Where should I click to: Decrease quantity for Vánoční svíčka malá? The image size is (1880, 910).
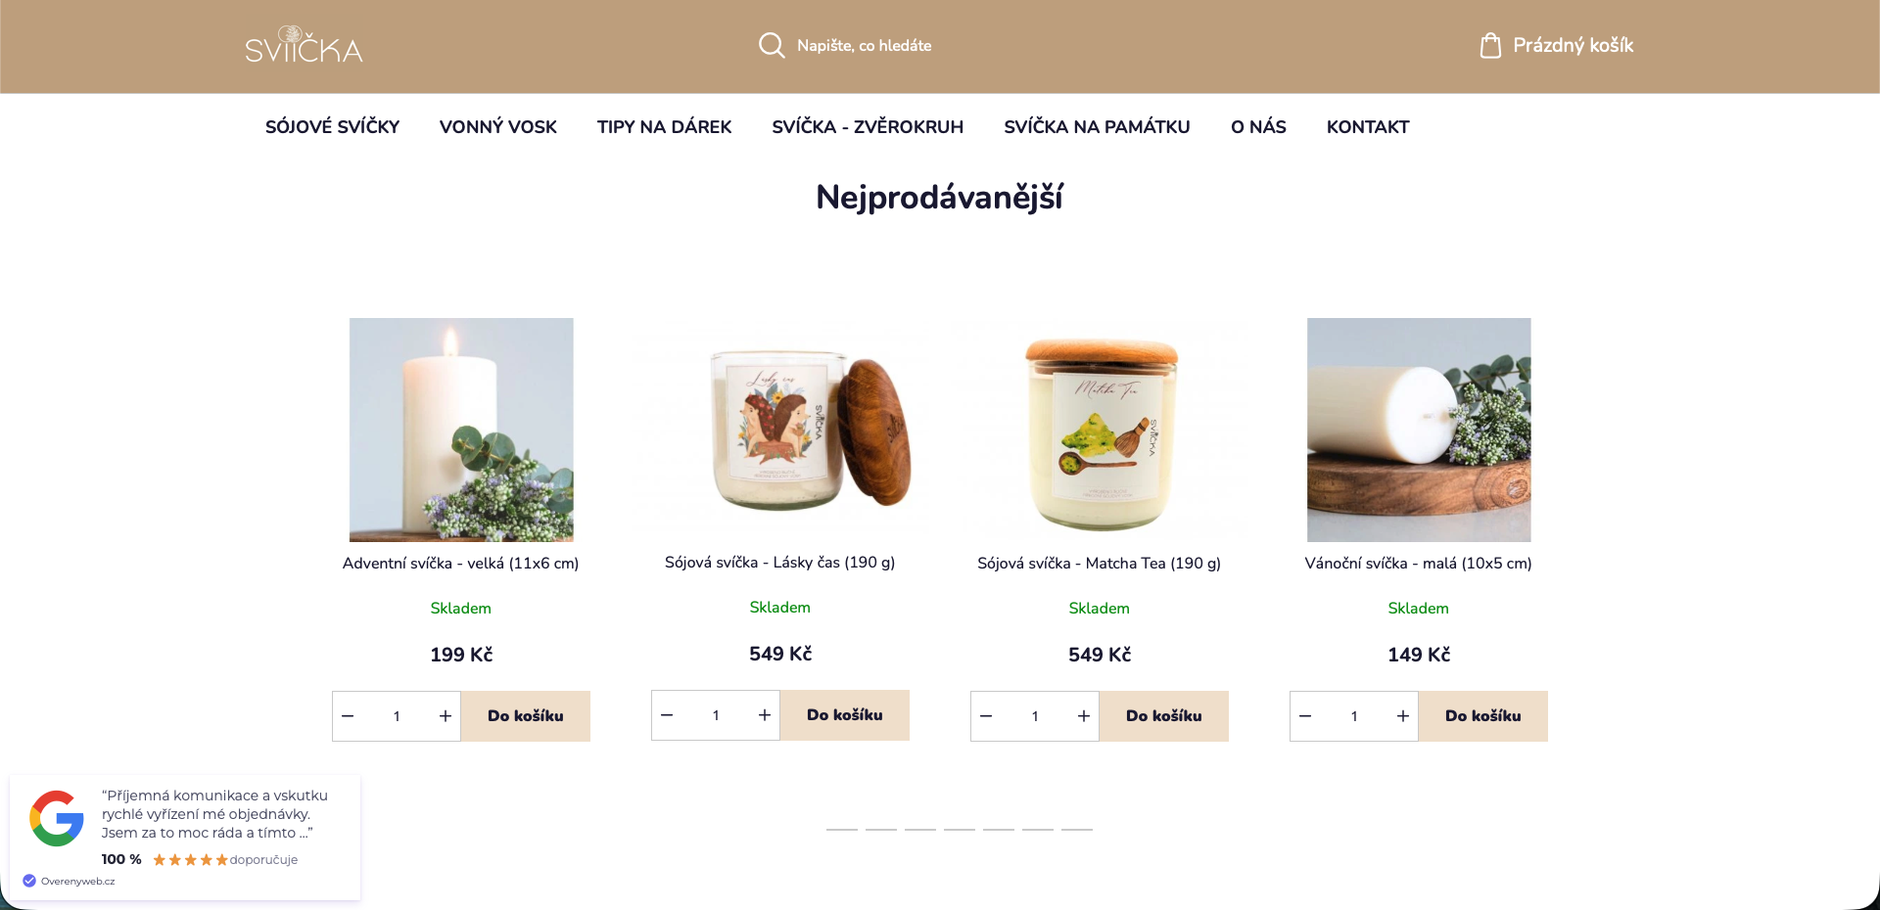(1305, 716)
